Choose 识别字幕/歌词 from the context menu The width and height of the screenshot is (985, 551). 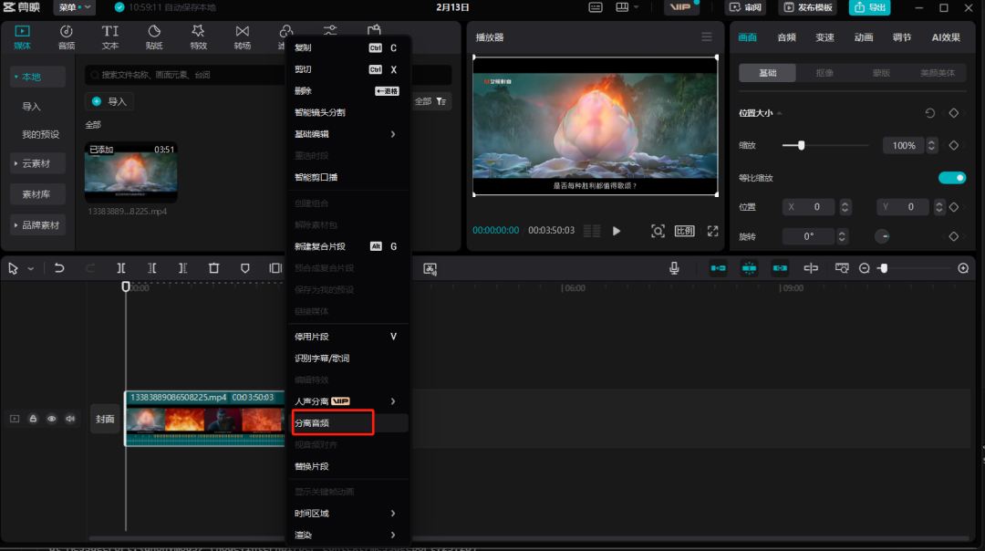click(x=347, y=359)
